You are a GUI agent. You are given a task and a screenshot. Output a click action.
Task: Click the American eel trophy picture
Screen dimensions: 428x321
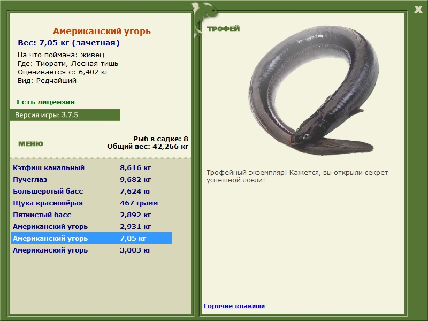click(314, 90)
